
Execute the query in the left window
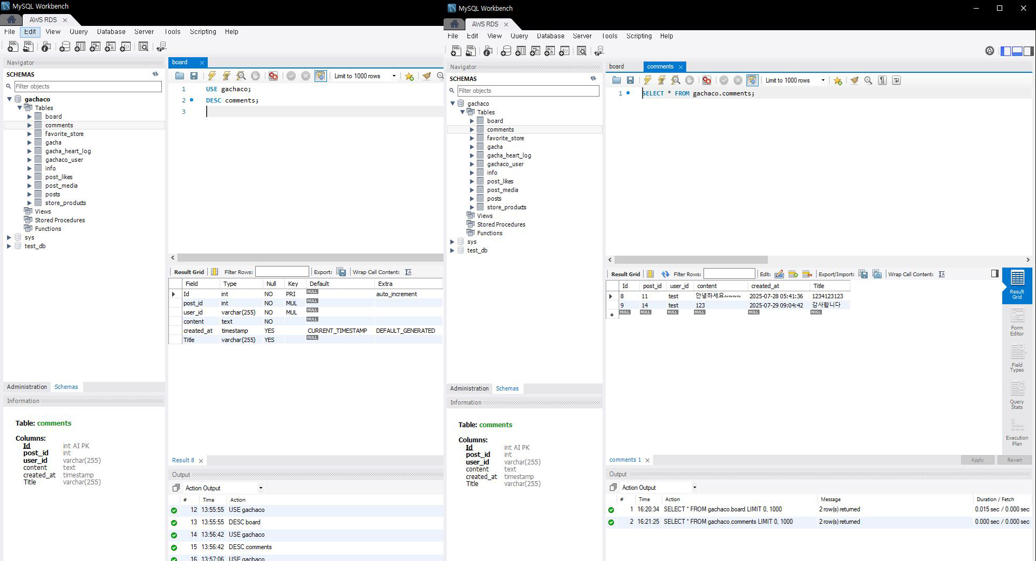[x=212, y=76]
